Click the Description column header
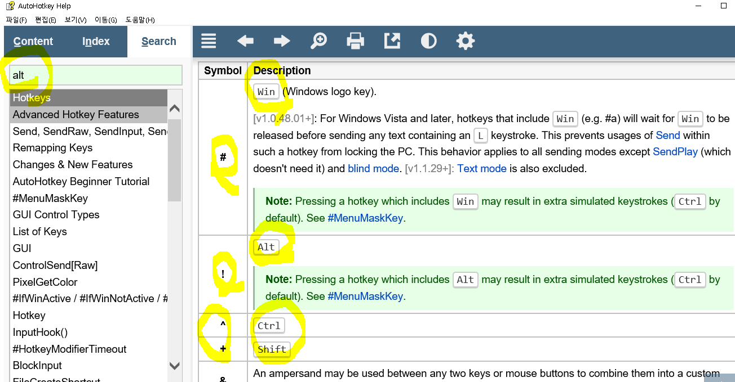Screen dimensions: 735x382 coord(282,70)
